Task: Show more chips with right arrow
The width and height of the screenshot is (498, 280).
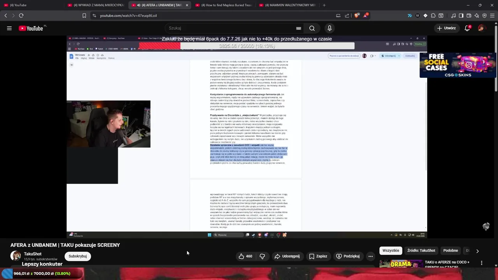Action: pyautogui.click(x=477, y=251)
